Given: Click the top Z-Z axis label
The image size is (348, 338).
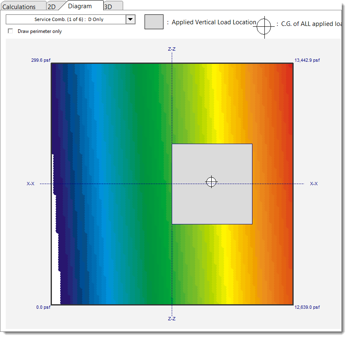Looking at the screenshot, I should point(171,49).
